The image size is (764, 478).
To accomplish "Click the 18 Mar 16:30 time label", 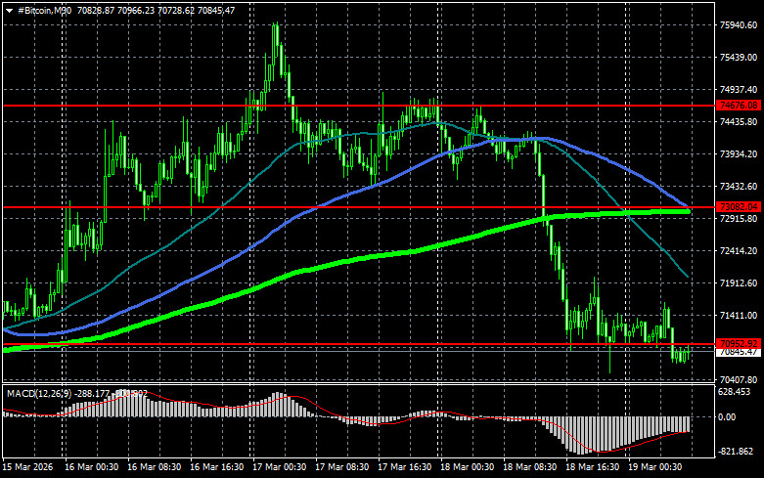I will (x=593, y=467).
